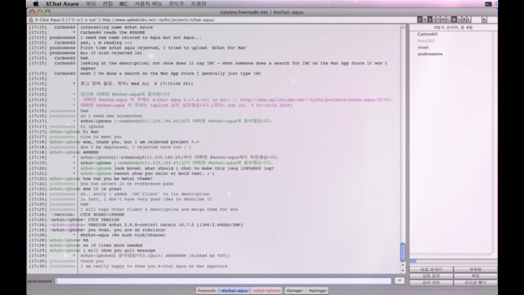The image size is (524, 295).
Task: Click the 파일 보내기 button
Action: pos(431,269)
